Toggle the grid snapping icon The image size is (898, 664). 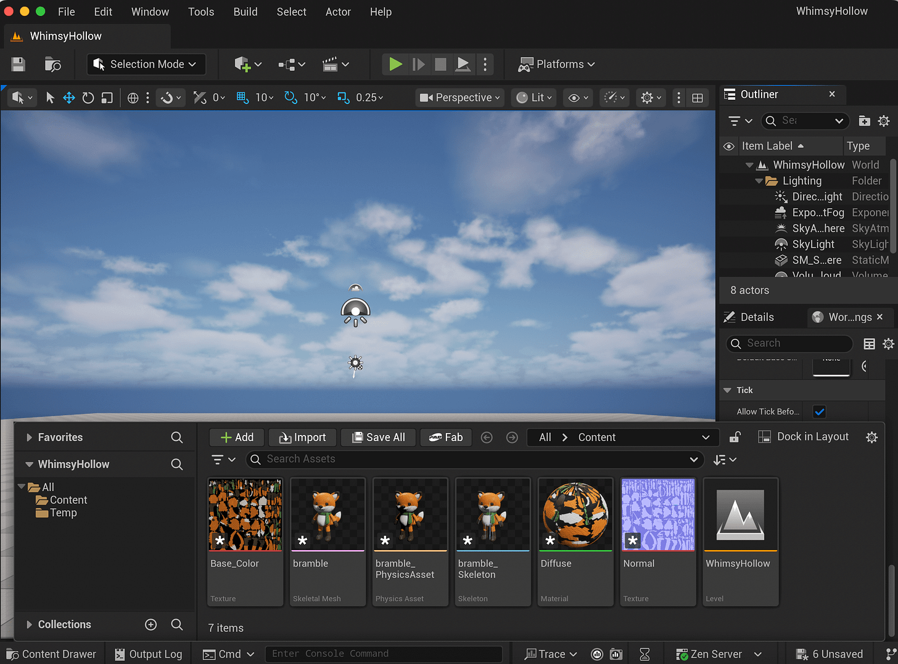click(242, 97)
